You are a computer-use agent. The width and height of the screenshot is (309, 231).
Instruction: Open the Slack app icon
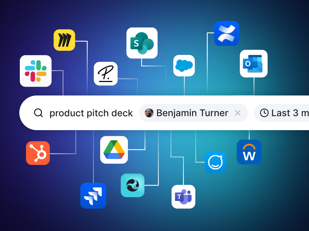36,71
